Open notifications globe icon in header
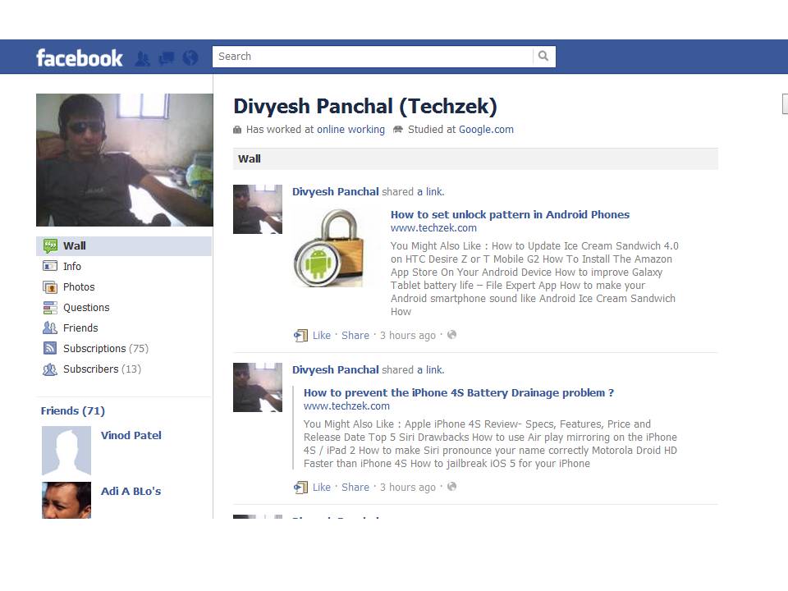788x591 pixels. [190, 58]
